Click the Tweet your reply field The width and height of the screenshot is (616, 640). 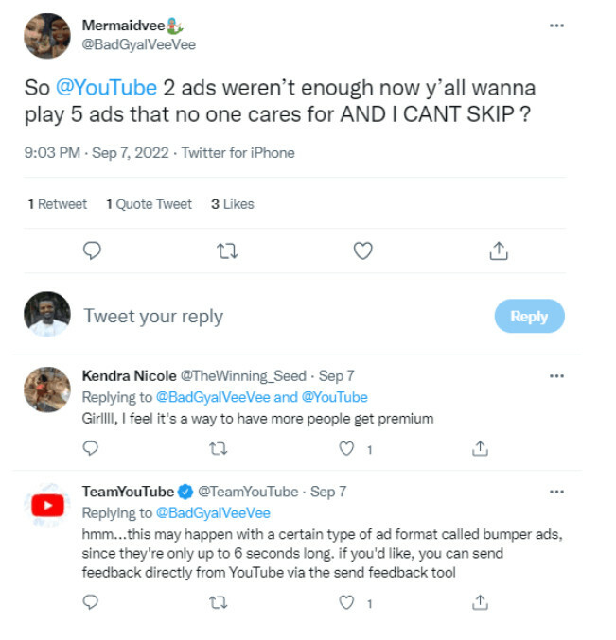(153, 317)
